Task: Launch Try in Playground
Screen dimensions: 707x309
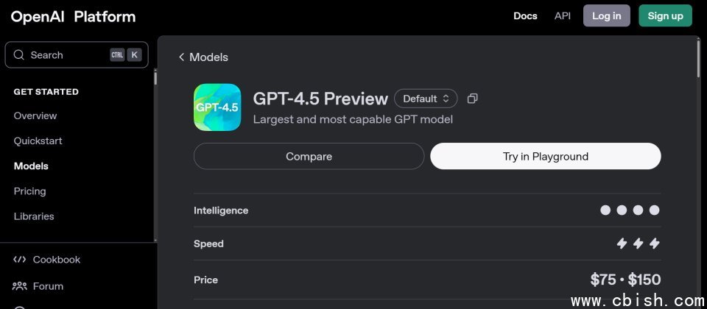Action: coord(546,156)
